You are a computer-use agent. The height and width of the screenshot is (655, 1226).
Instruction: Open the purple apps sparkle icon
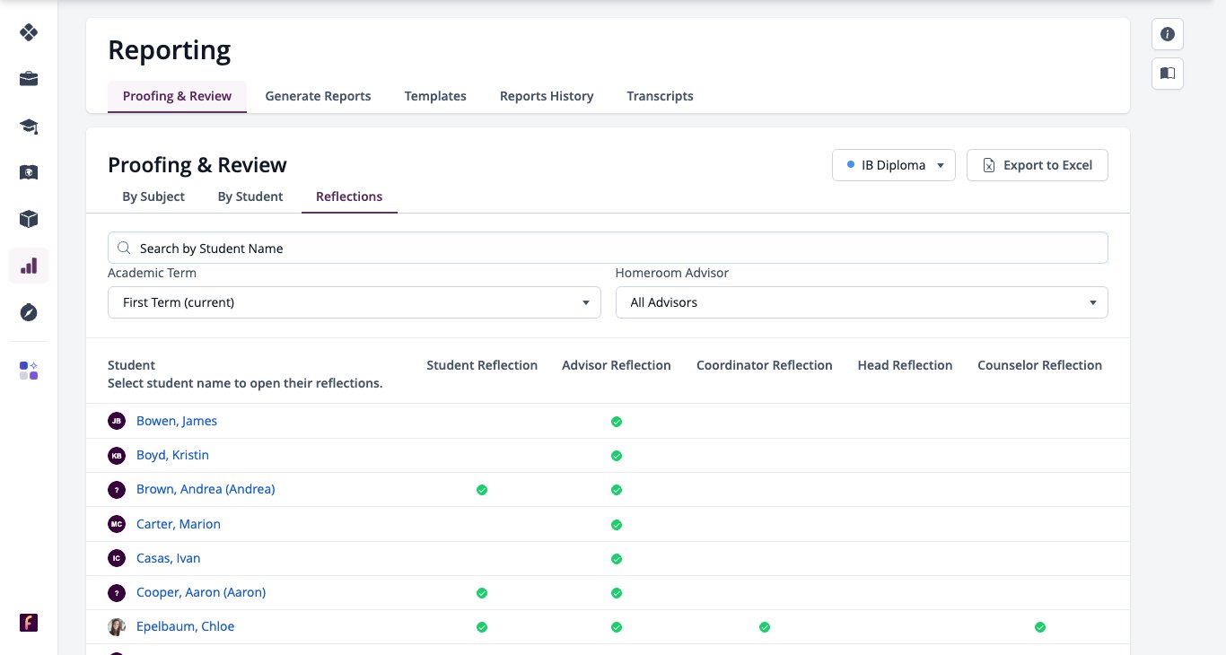(29, 371)
